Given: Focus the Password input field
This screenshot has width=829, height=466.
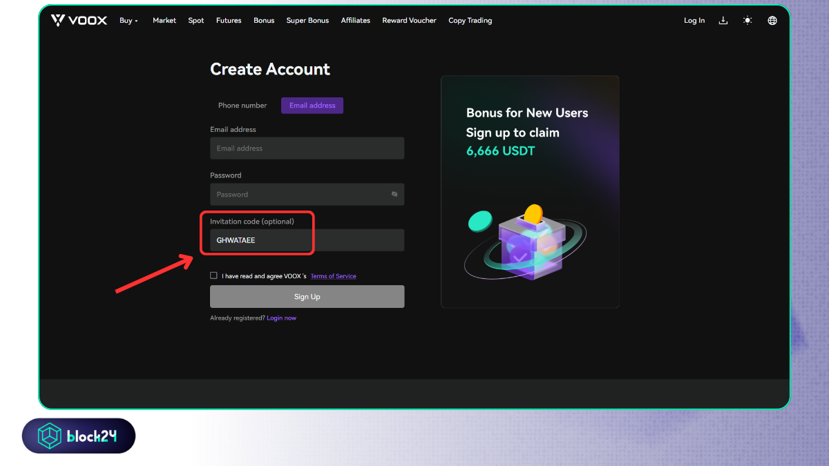Looking at the screenshot, I should point(307,195).
